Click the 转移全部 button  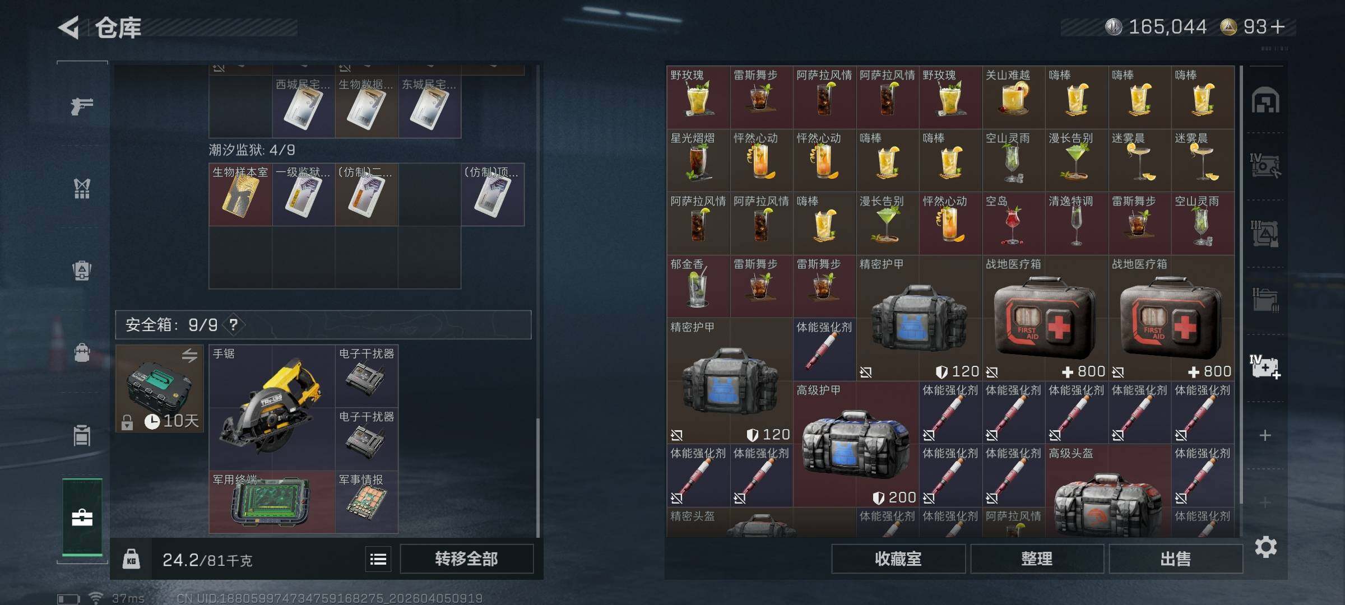466,559
